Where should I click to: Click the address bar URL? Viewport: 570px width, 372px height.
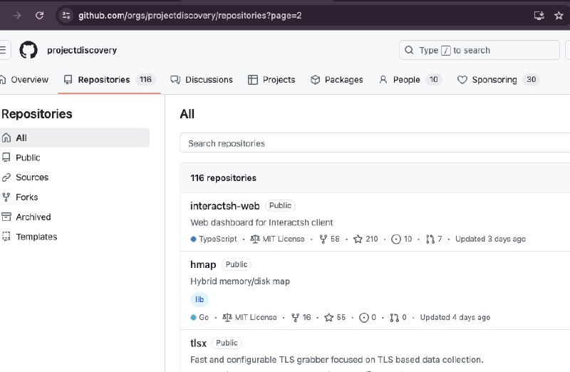(x=190, y=15)
